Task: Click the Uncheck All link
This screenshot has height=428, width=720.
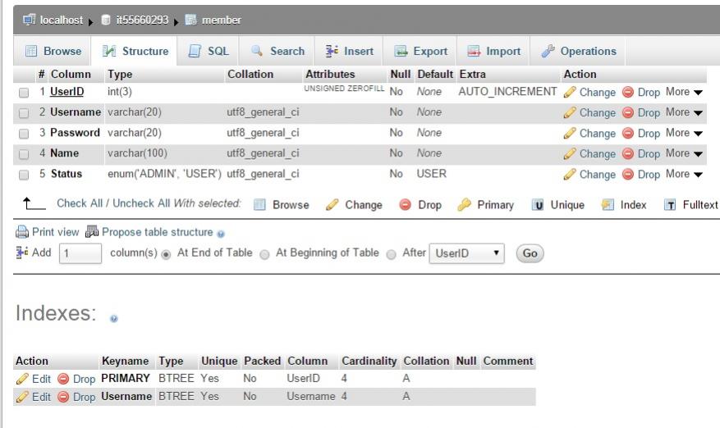Action: [141, 203]
